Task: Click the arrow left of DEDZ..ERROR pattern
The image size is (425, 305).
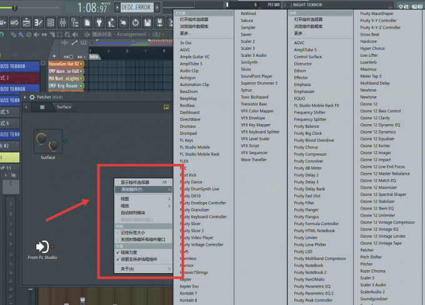Action: click(x=117, y=7)
